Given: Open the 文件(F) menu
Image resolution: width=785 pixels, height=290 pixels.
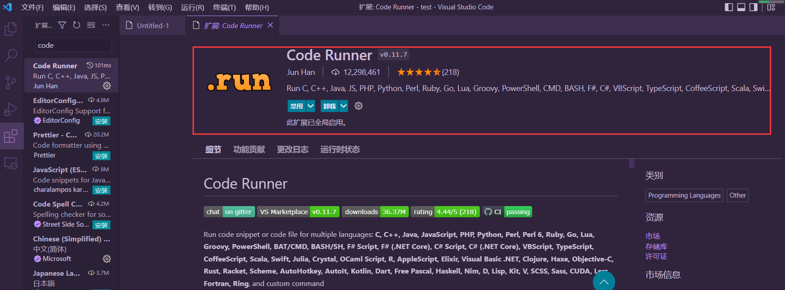Looking at the screenshot, I should (x=32, y=7).
